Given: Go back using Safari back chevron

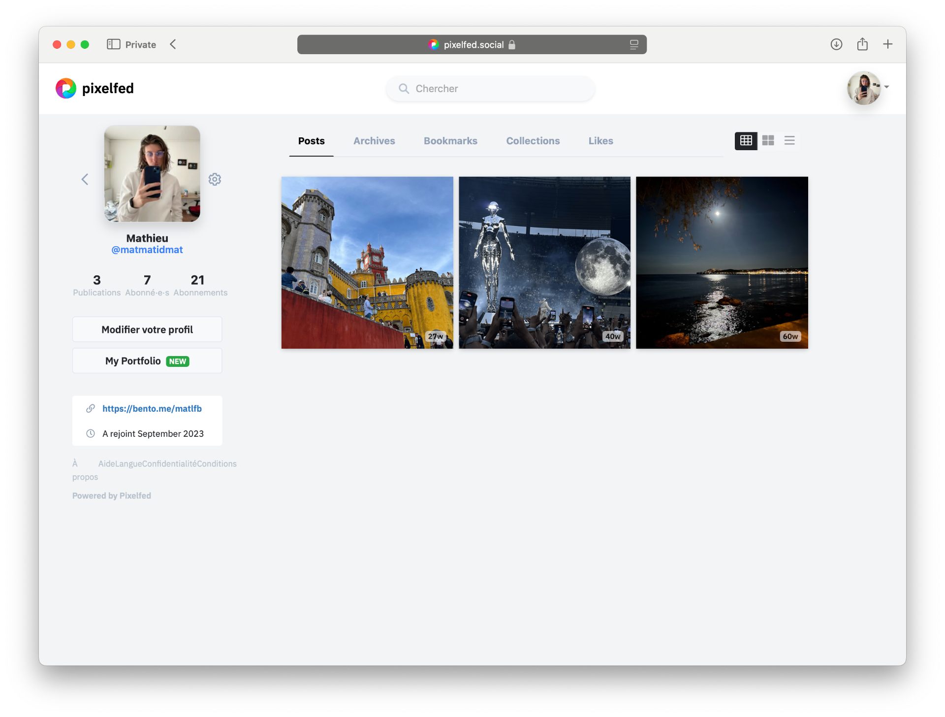Looking at the screenshot, I should [x=173, y=44].
